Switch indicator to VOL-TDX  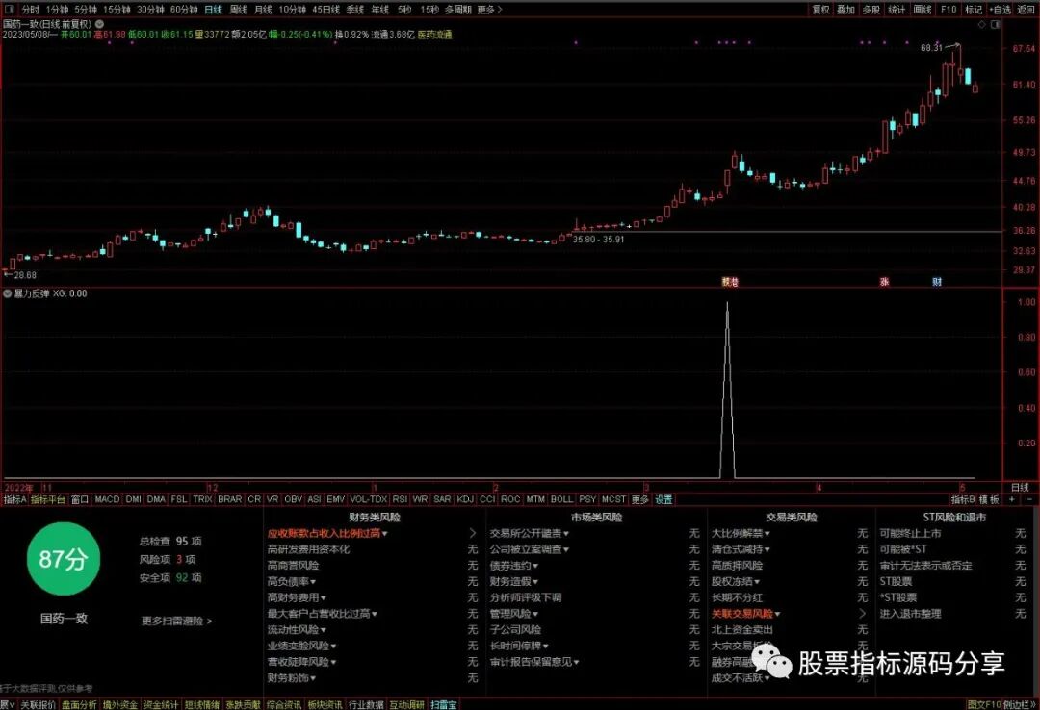click(x=368, y=499)
